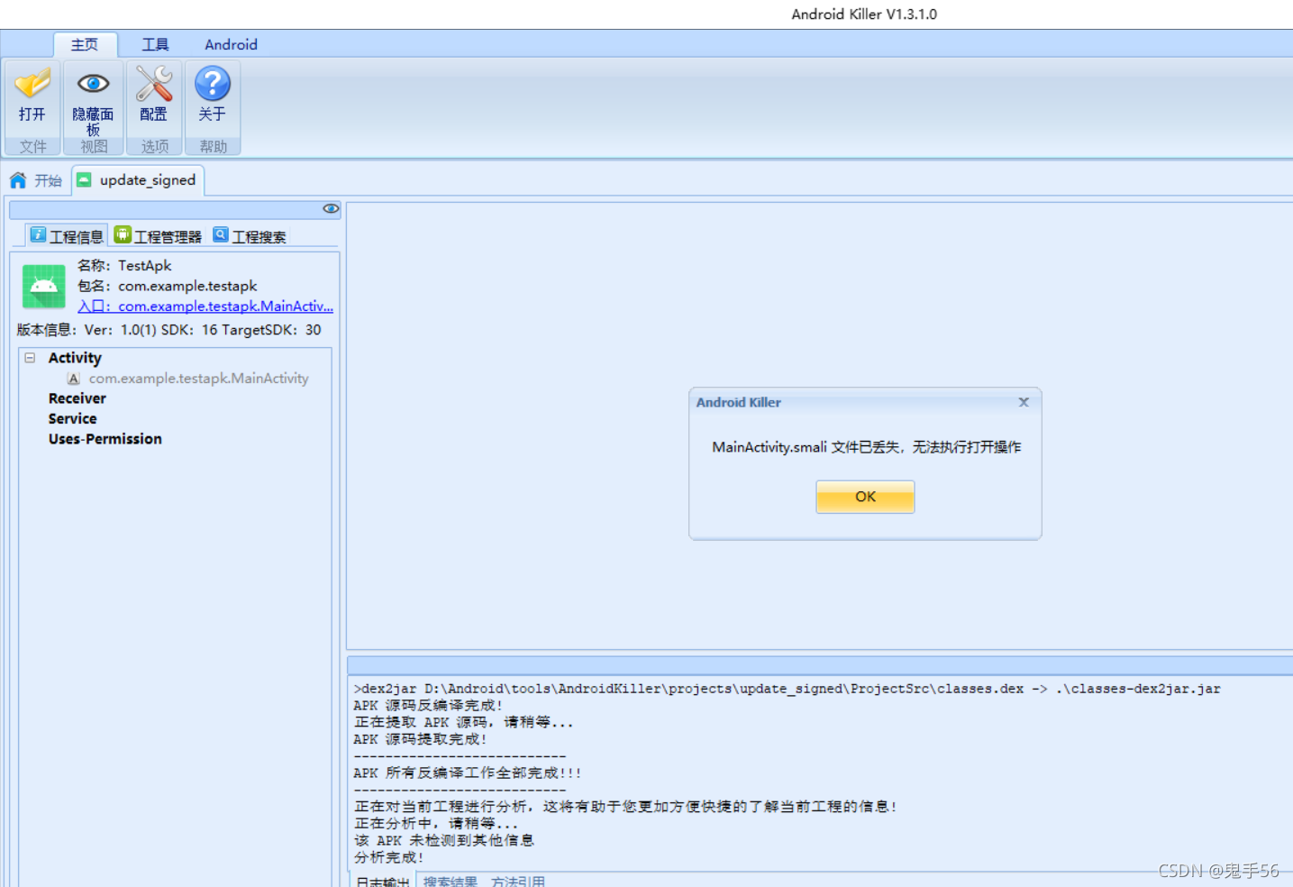Select the update_signed project tab

click(x=139, y=179)
